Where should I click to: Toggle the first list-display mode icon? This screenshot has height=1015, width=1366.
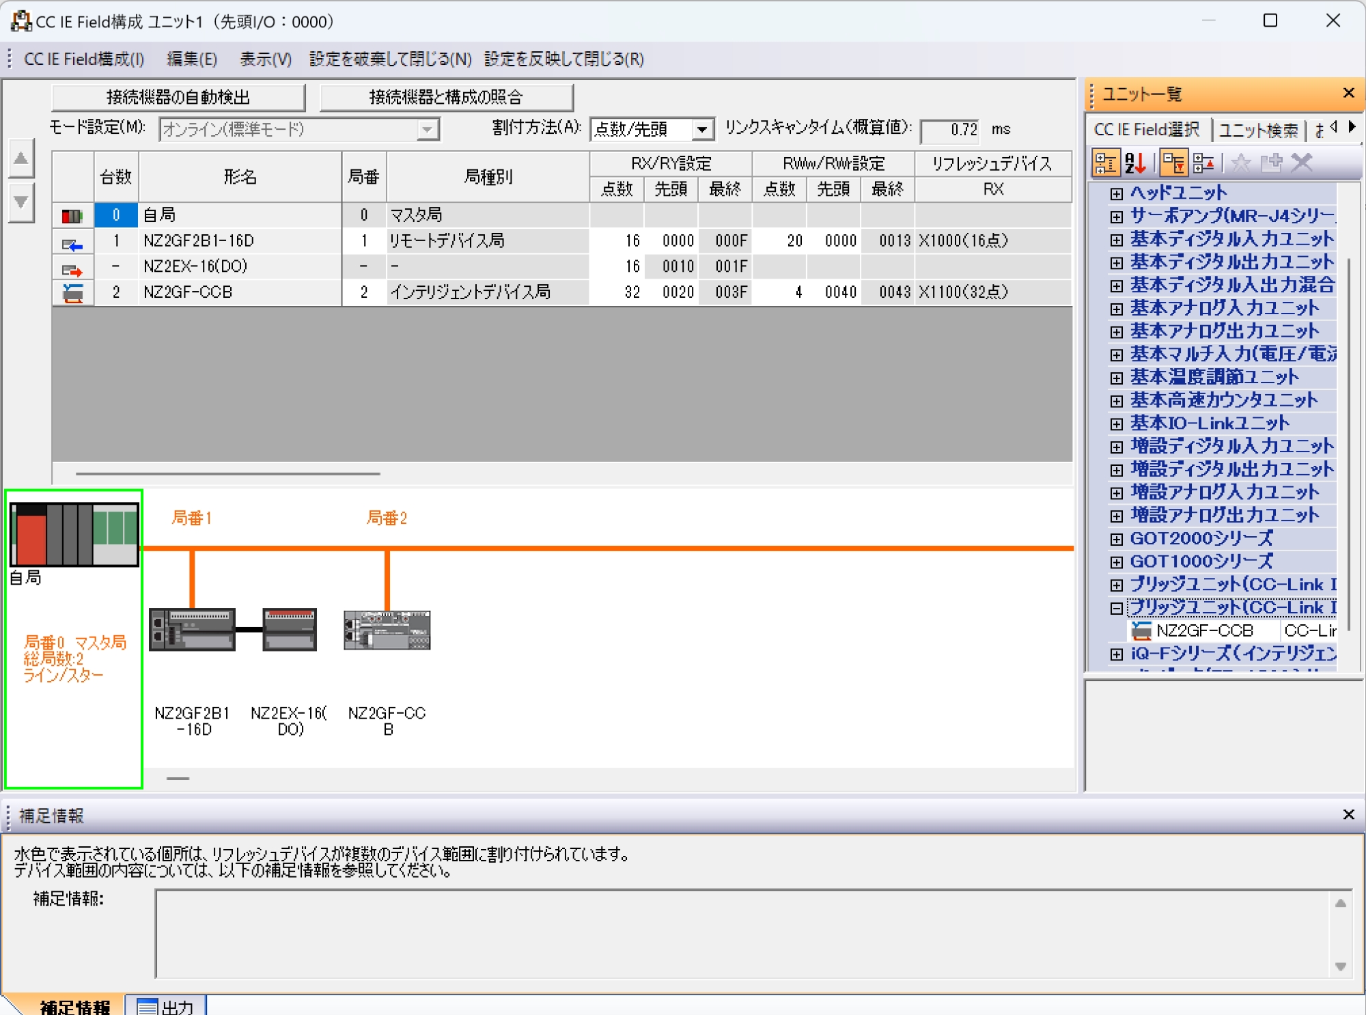point(1106,163)
